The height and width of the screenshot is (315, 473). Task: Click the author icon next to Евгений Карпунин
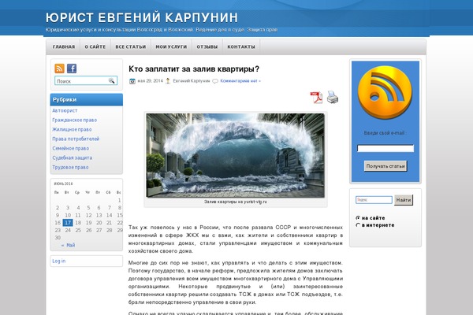(x=168, y=81)
